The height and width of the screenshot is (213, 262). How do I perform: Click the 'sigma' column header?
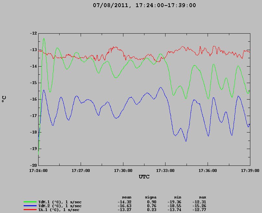(151, 197)
